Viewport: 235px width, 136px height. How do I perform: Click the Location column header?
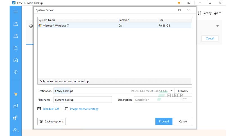tap(138, 20)
